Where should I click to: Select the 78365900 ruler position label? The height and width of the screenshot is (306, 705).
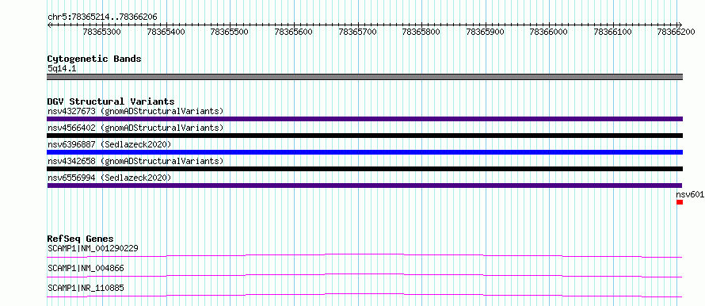485,32
